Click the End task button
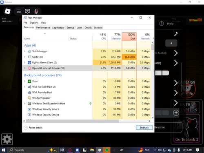 tap(144, 128)
